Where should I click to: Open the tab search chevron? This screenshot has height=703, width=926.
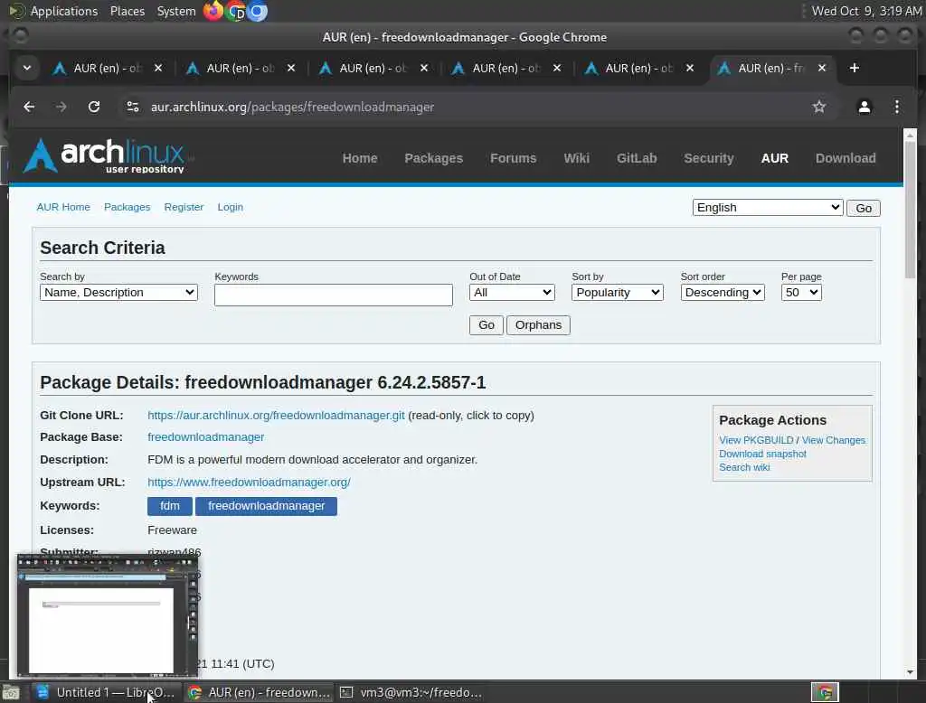coord(26,68)
